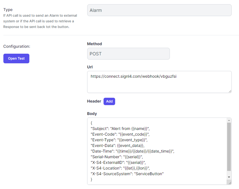The height and width of the screenshot is (189, 239).
Task: Click the Body box resize grip
Action: (x=230, y=183)
